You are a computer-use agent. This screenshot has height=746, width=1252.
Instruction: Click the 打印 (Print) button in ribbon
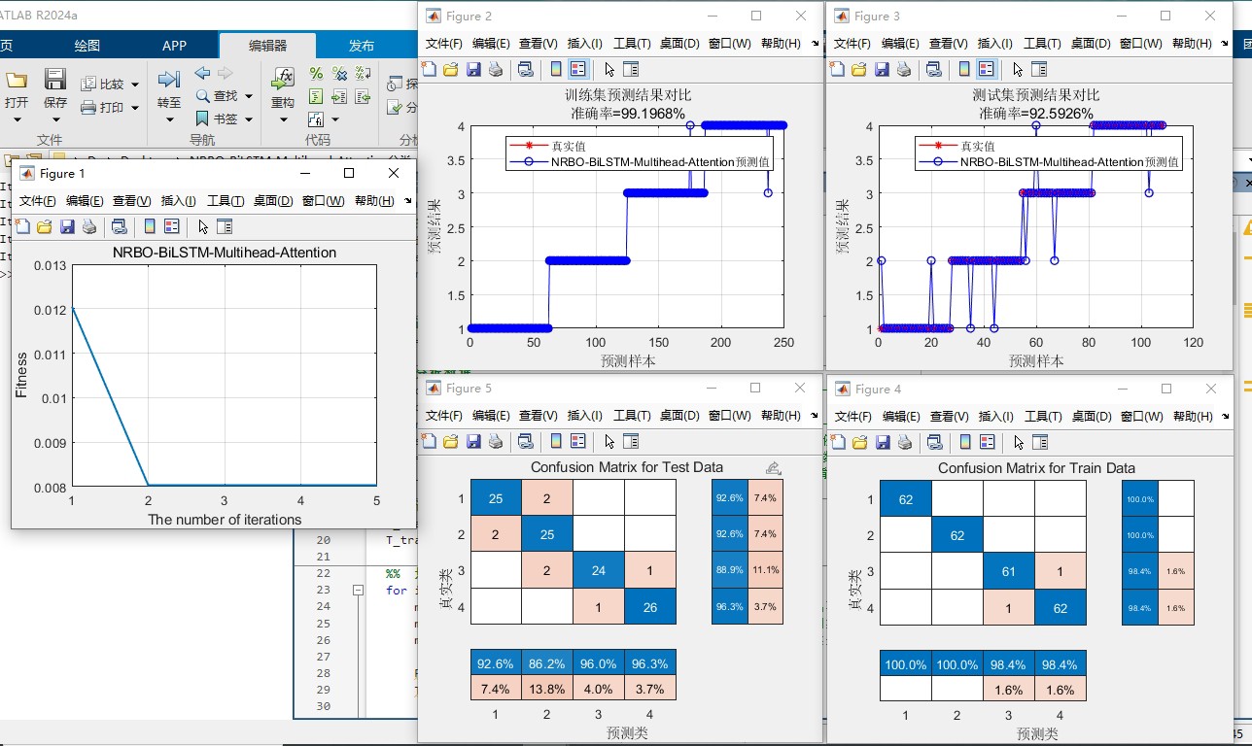pyautogui.click(x=104, y=108)
